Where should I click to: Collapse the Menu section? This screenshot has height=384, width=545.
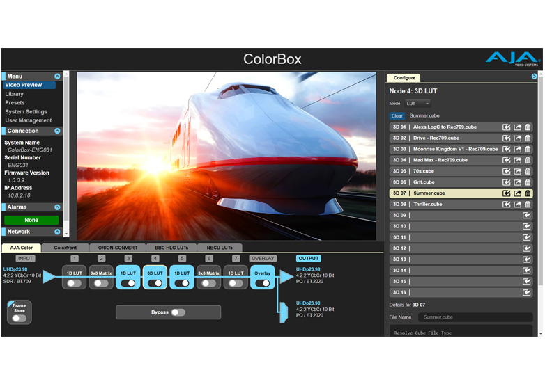pyautogui.click(x=57, y=77)
